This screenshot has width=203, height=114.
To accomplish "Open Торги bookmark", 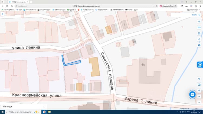I will click(19, 10).
